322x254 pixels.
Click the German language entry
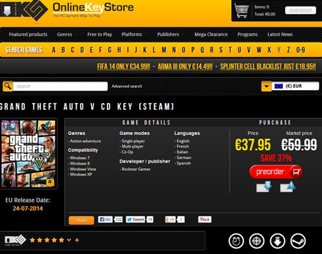184,157
